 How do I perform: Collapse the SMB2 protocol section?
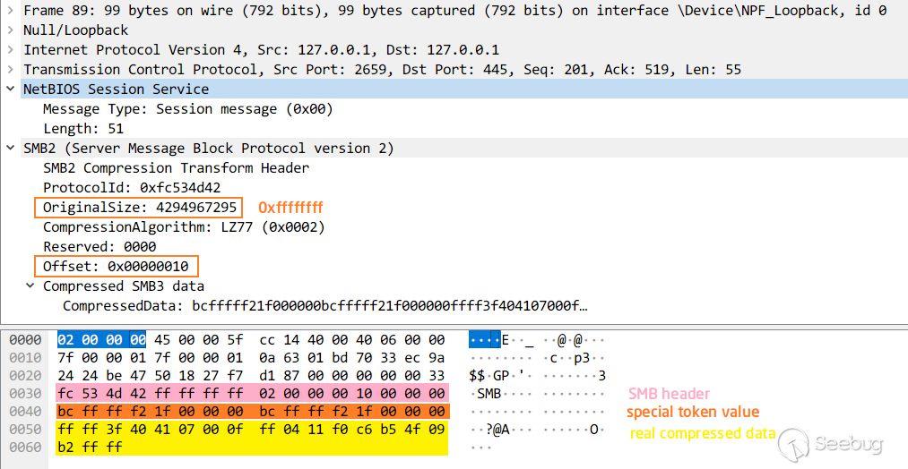coord(10,149)
